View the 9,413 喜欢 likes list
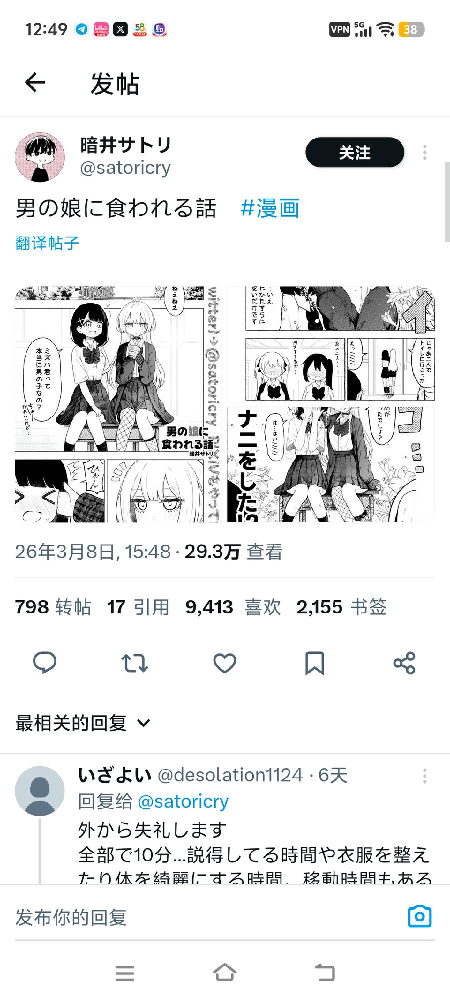 coord(233,607)
